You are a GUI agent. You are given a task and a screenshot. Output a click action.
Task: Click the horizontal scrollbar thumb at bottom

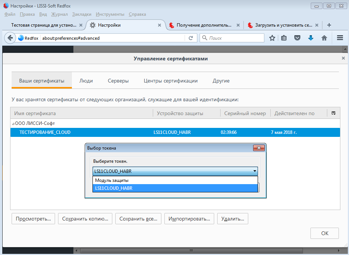tap(191, 250)
